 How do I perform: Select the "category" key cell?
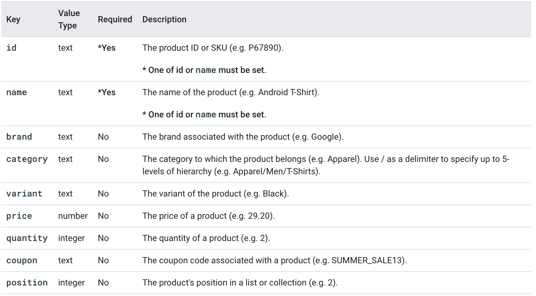coord(27,159)
